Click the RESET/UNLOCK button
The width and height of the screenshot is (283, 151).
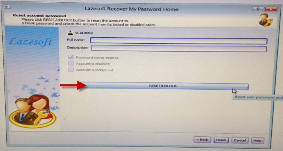pos(163,86)
